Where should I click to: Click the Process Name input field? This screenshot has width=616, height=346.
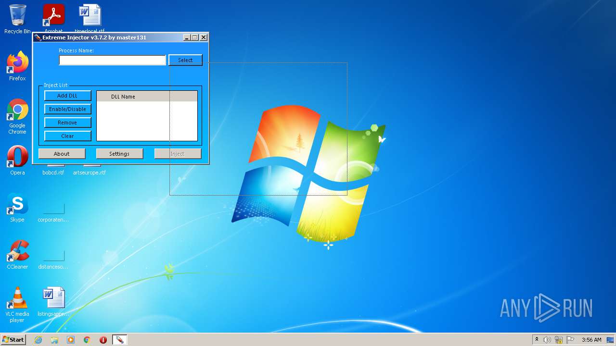(112, 60)
